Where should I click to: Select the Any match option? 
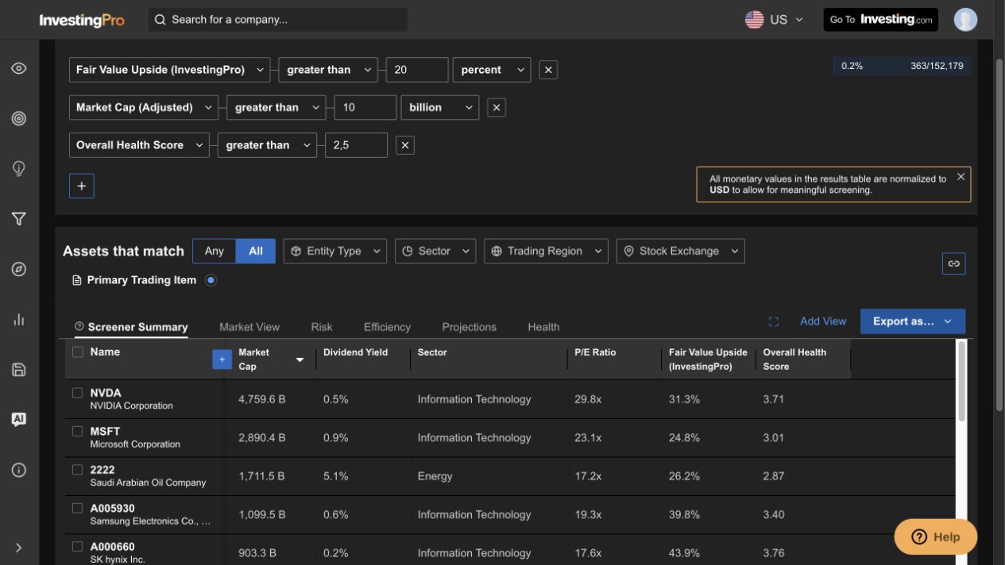(215, 251)
